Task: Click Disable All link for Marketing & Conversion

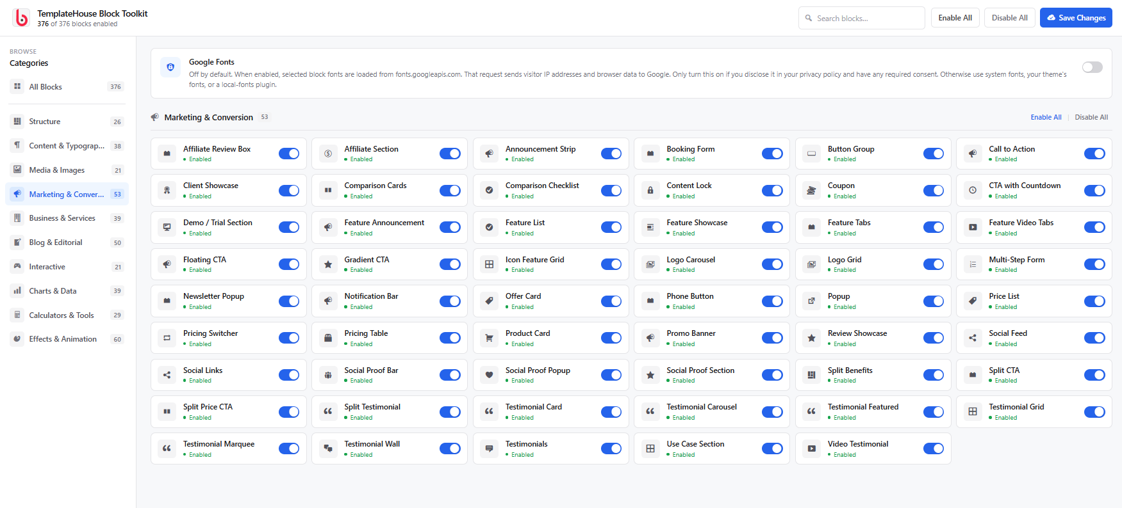Action: click(x=1091, y=118)
